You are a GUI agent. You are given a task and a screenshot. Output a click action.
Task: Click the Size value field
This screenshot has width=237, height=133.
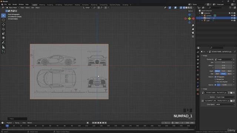tap(223, 62)
